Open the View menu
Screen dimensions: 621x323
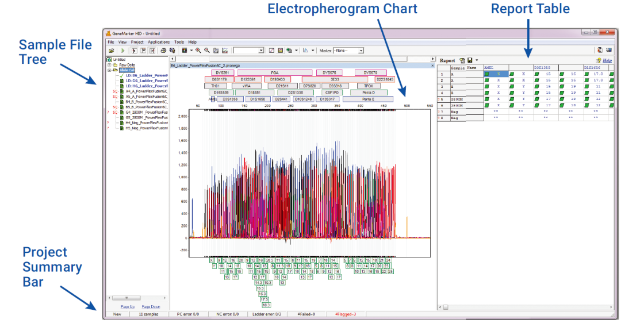[122, 42]
